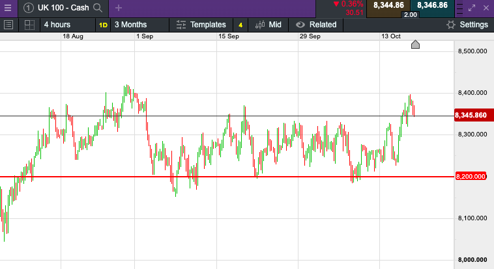
Task: Click the 0.36% daily change value
Action: click(352, 4)
